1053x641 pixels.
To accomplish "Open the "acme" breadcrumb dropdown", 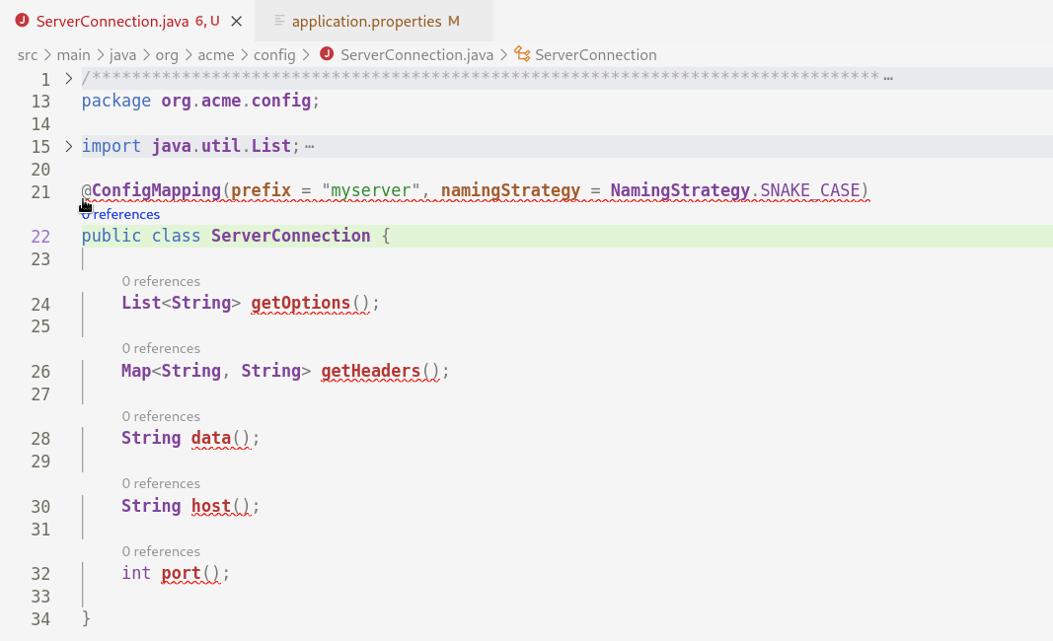I will tap(216, 54).
